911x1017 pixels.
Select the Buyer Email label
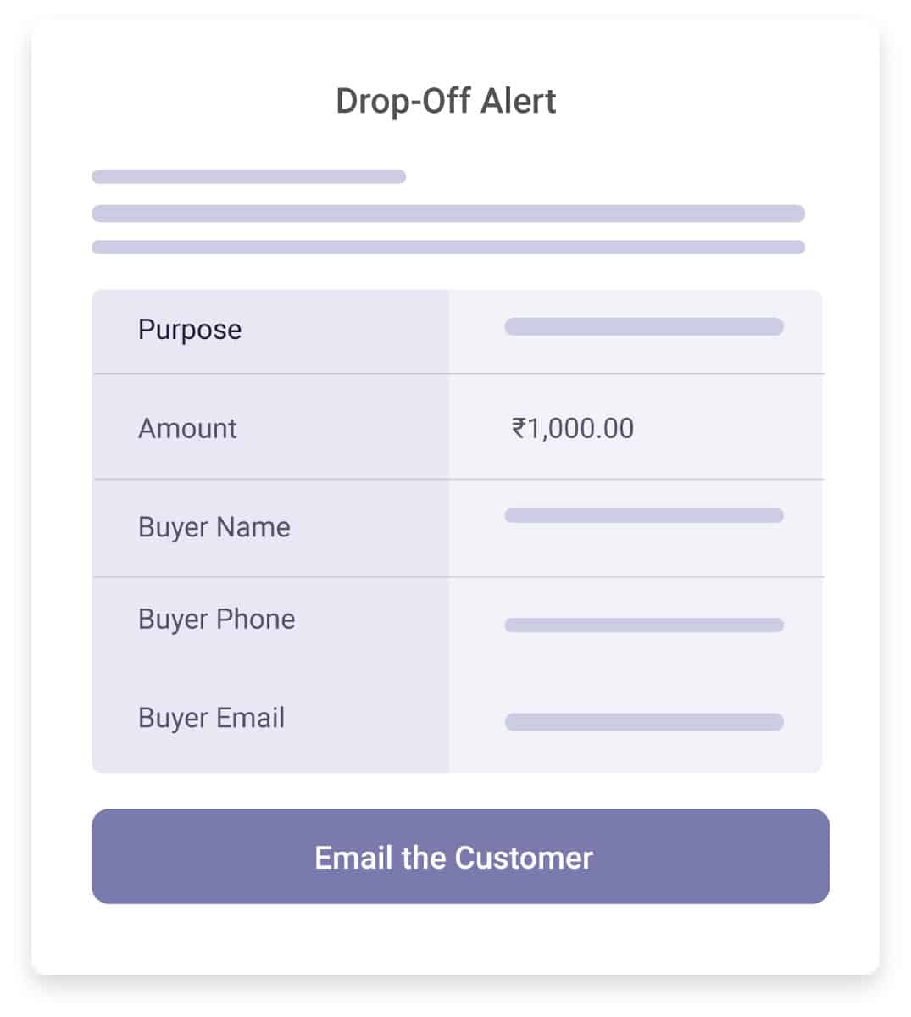tap(211, 718)
